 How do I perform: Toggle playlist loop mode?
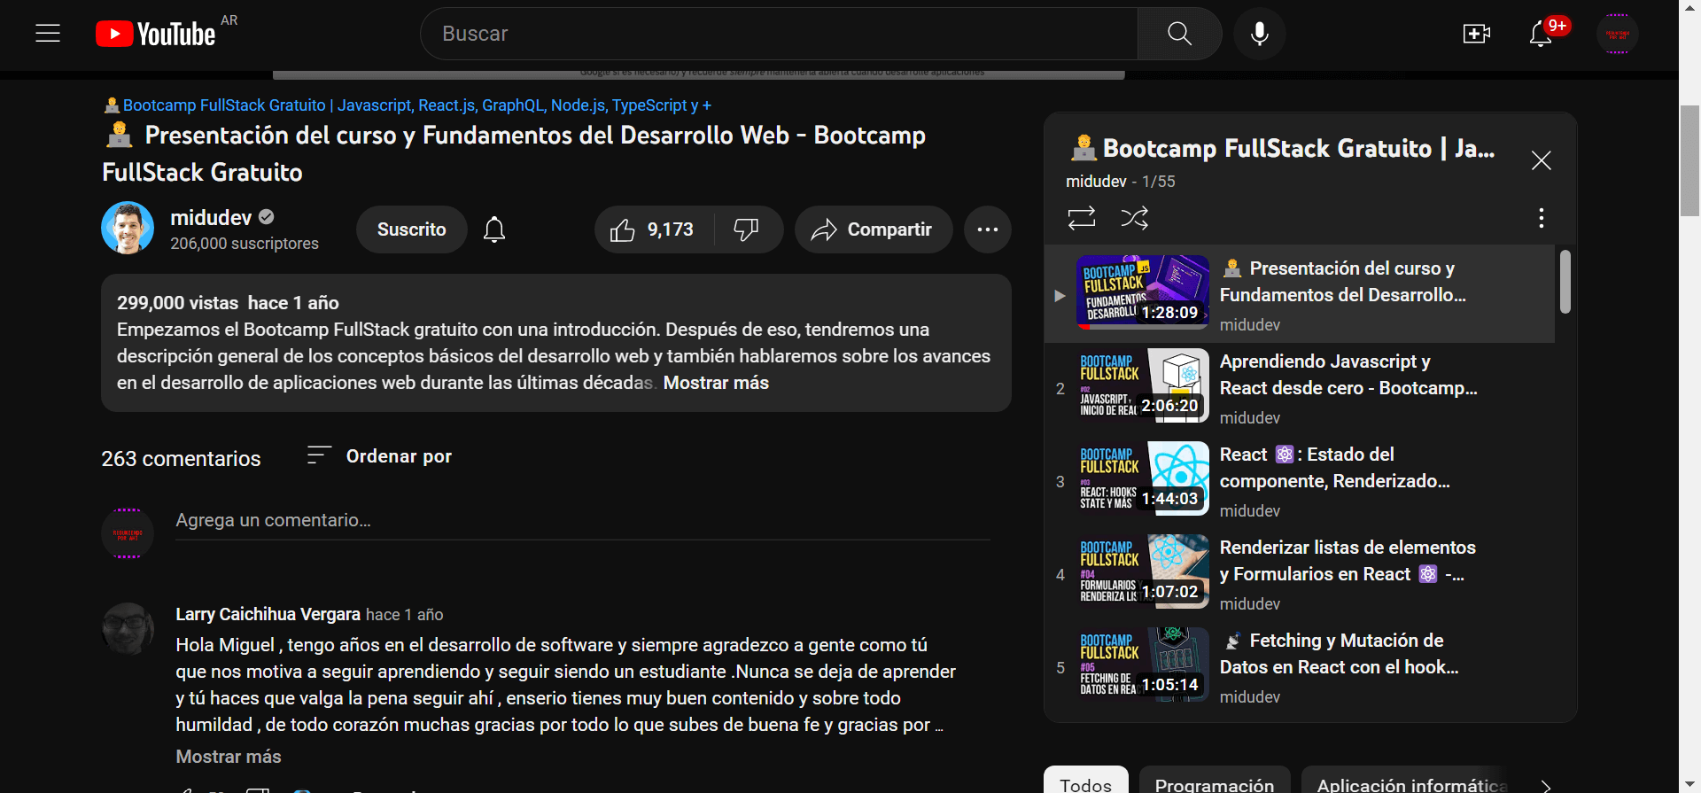pos(1082,218)
